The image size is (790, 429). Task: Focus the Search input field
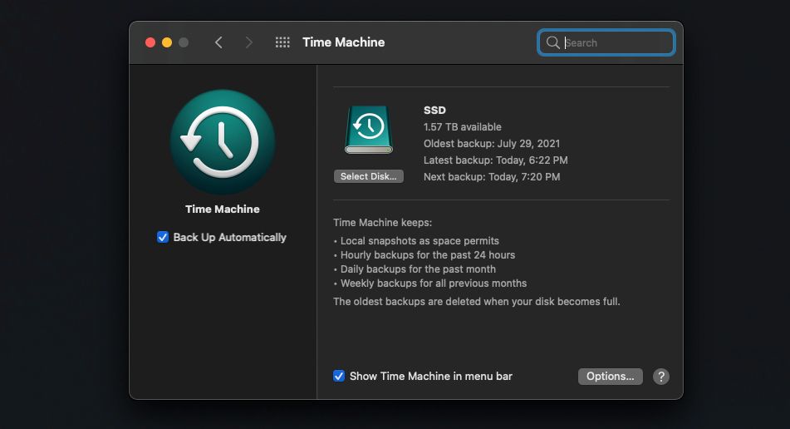tap(606, 42)
